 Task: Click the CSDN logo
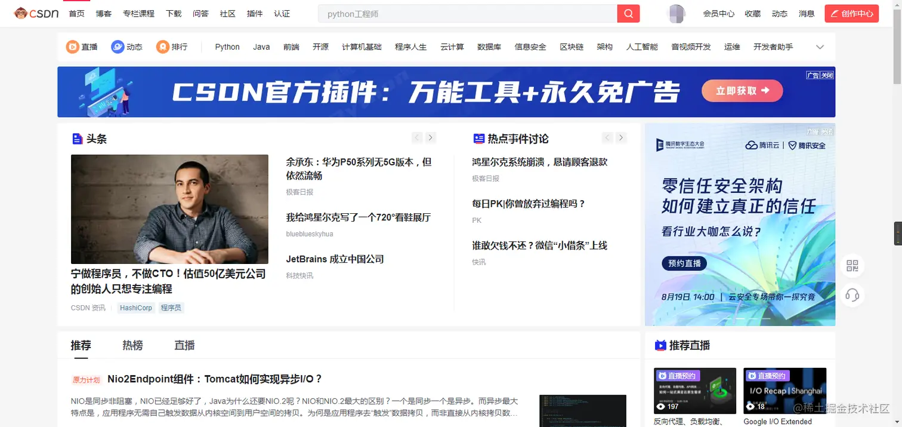pos(36,13)
